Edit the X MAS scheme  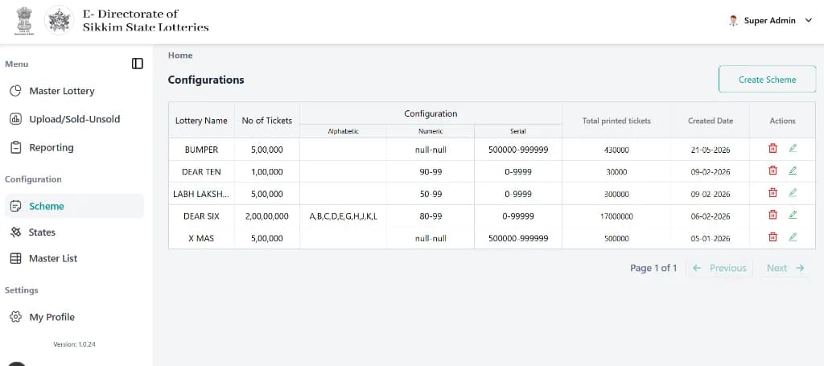pyautogui.click(x=793, y=236)
